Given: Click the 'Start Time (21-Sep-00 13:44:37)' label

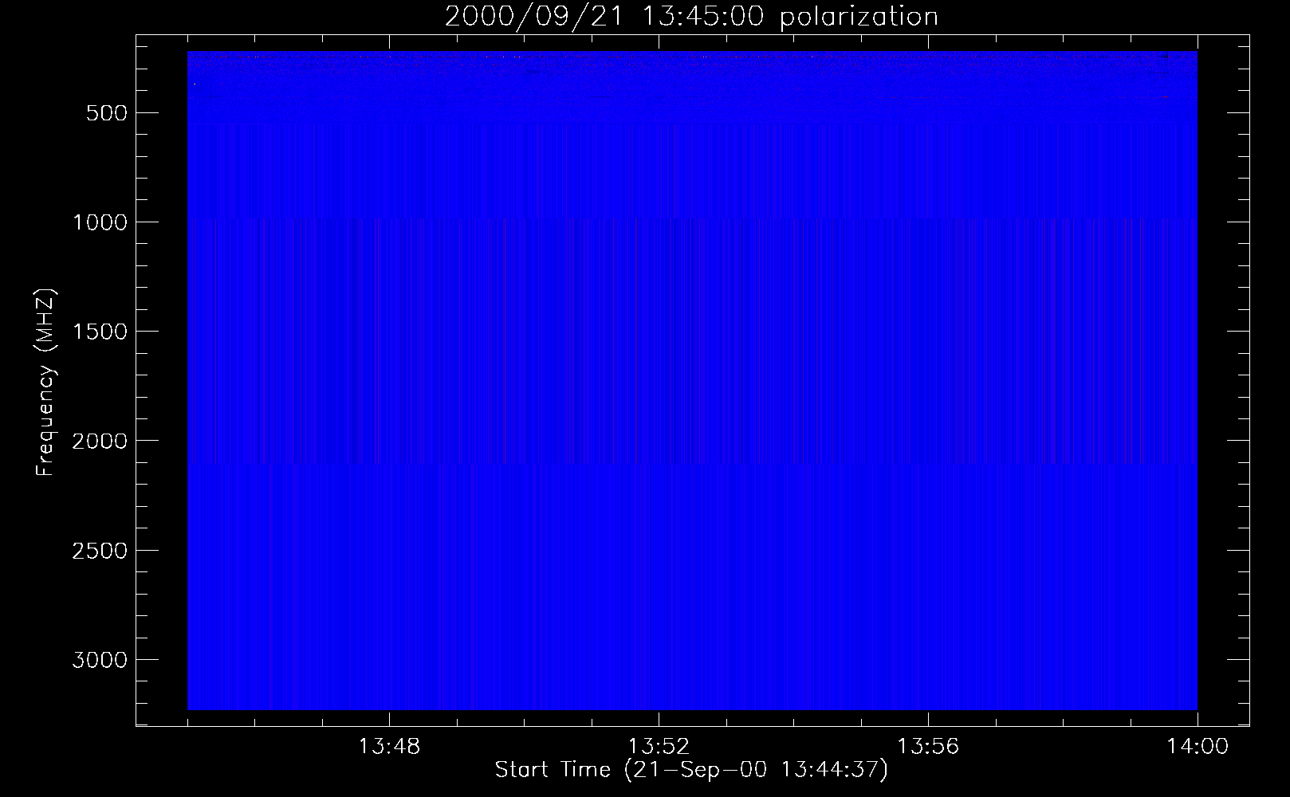Looking at the screenshot, I should 691,770.
